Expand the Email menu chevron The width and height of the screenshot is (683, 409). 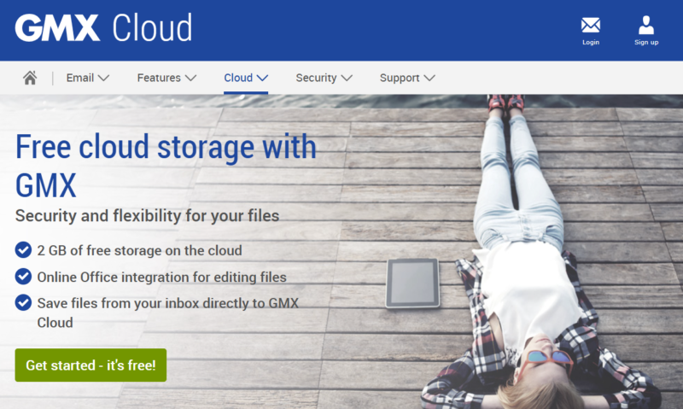tap(103, 79)
